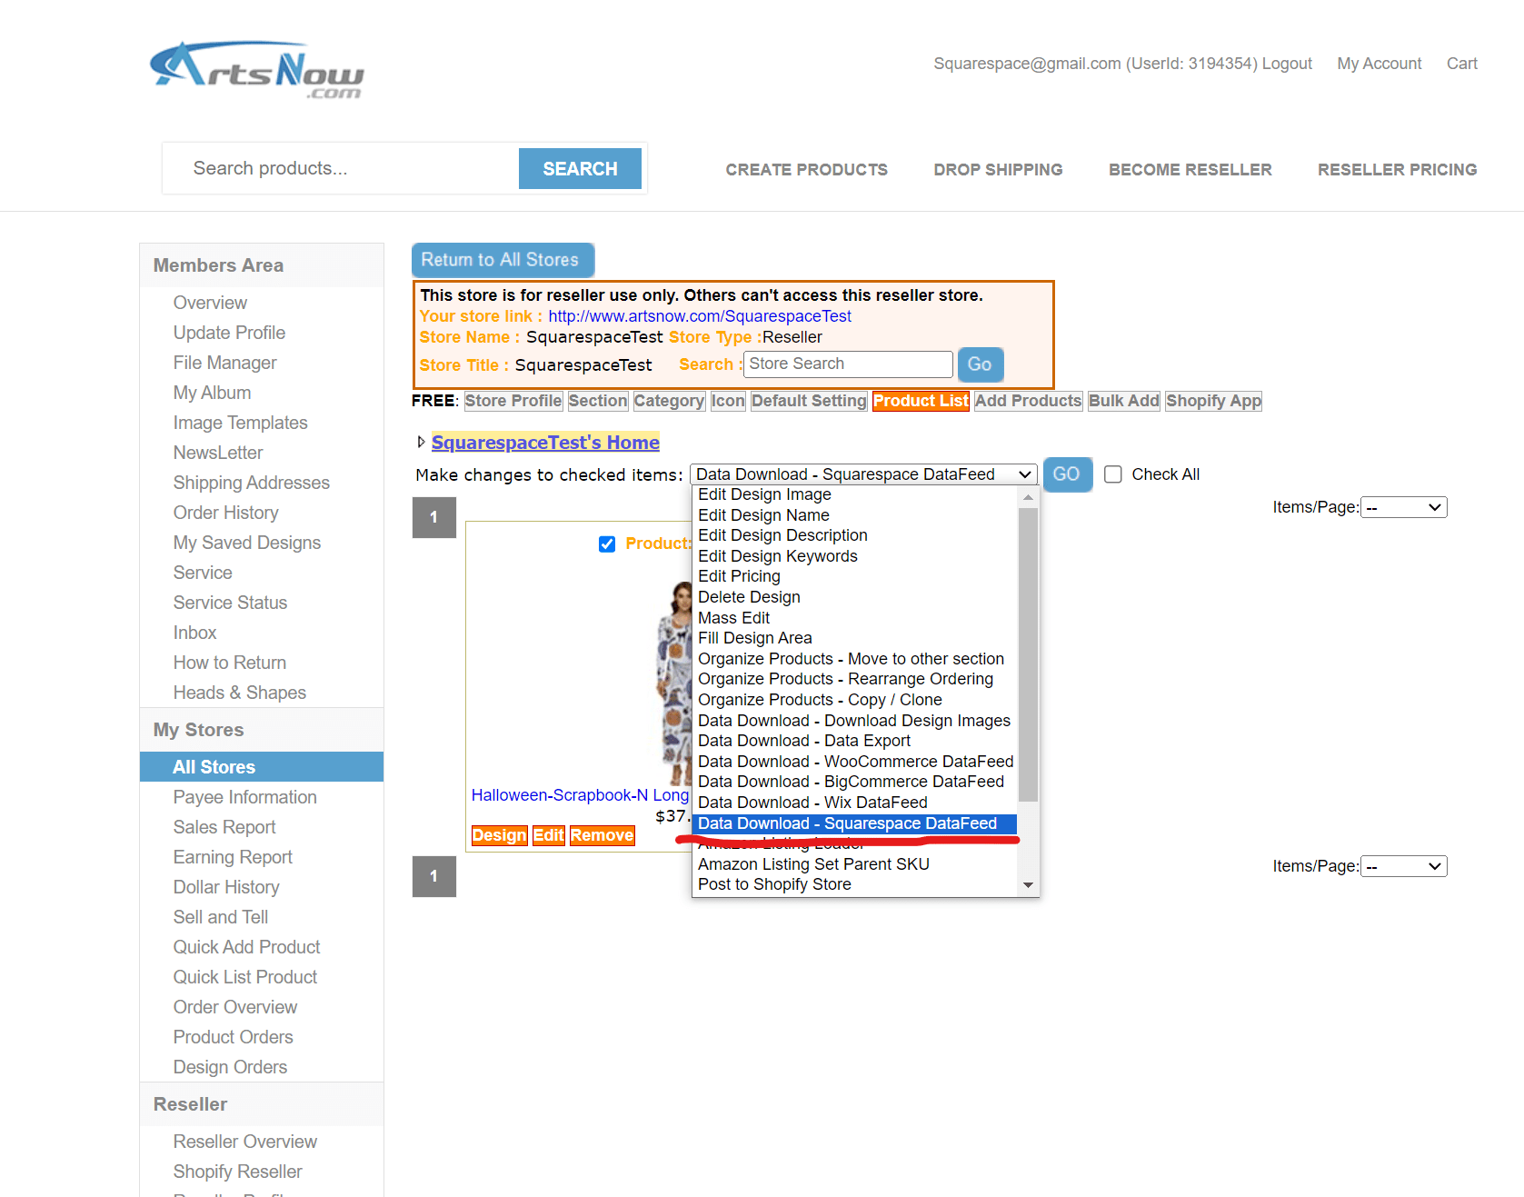
Task: Tick the Check All checkbox
Action: click(x=1113, y=474)
